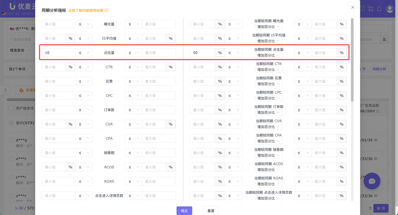Open the user avatar menu at top right
This screenshot has width=398, height=215.
click(390, 9)
